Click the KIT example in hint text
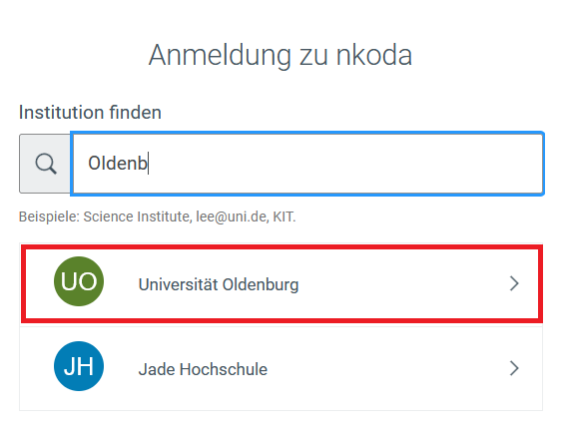This screenshot has width=562, height=430. click(x=284, y=216)
